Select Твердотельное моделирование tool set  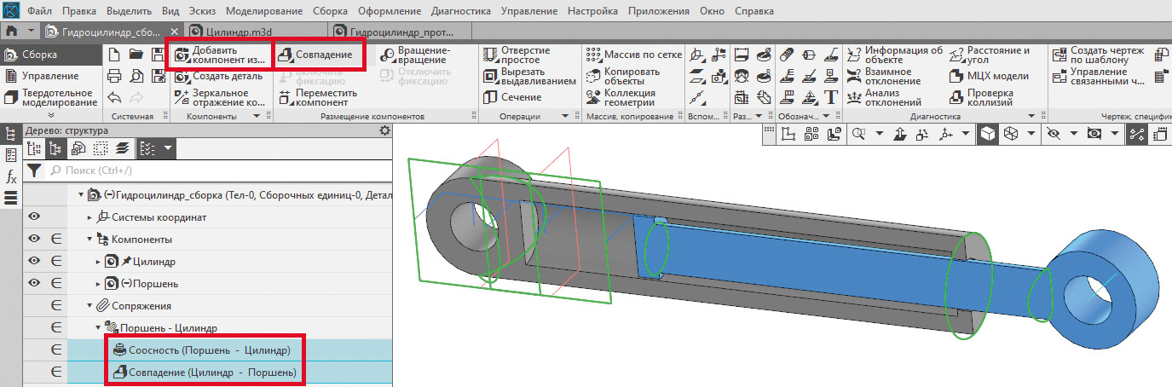pos(49,97)
